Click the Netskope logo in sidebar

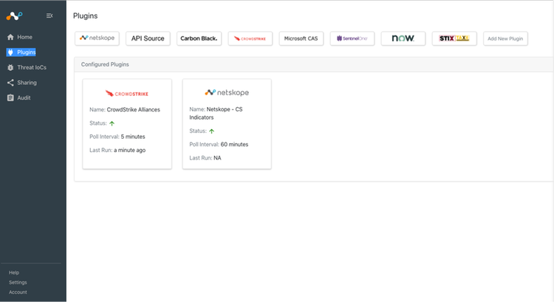point(14,16)
